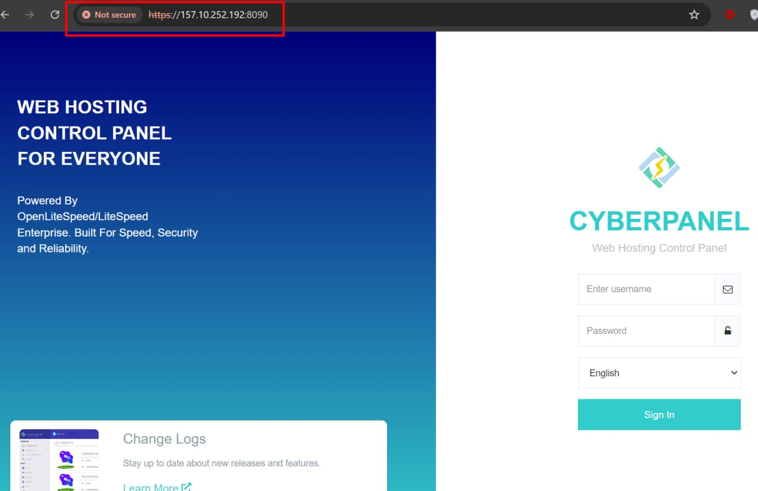The width and height of the screenshot is (758, 491).
Task: Bookmark this page using the star icon
Action: pos(693,15)
